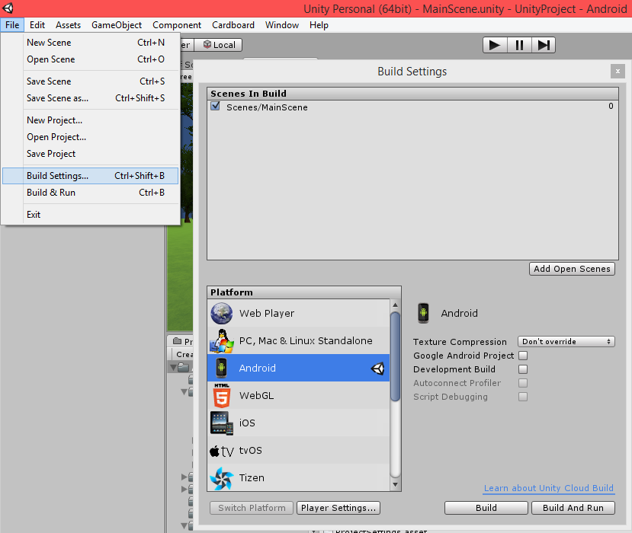Viewport: 632px width, 533px height.
Task: Select PC, Mac & Linux Standalone platform
Action: (x=298, y=340)
